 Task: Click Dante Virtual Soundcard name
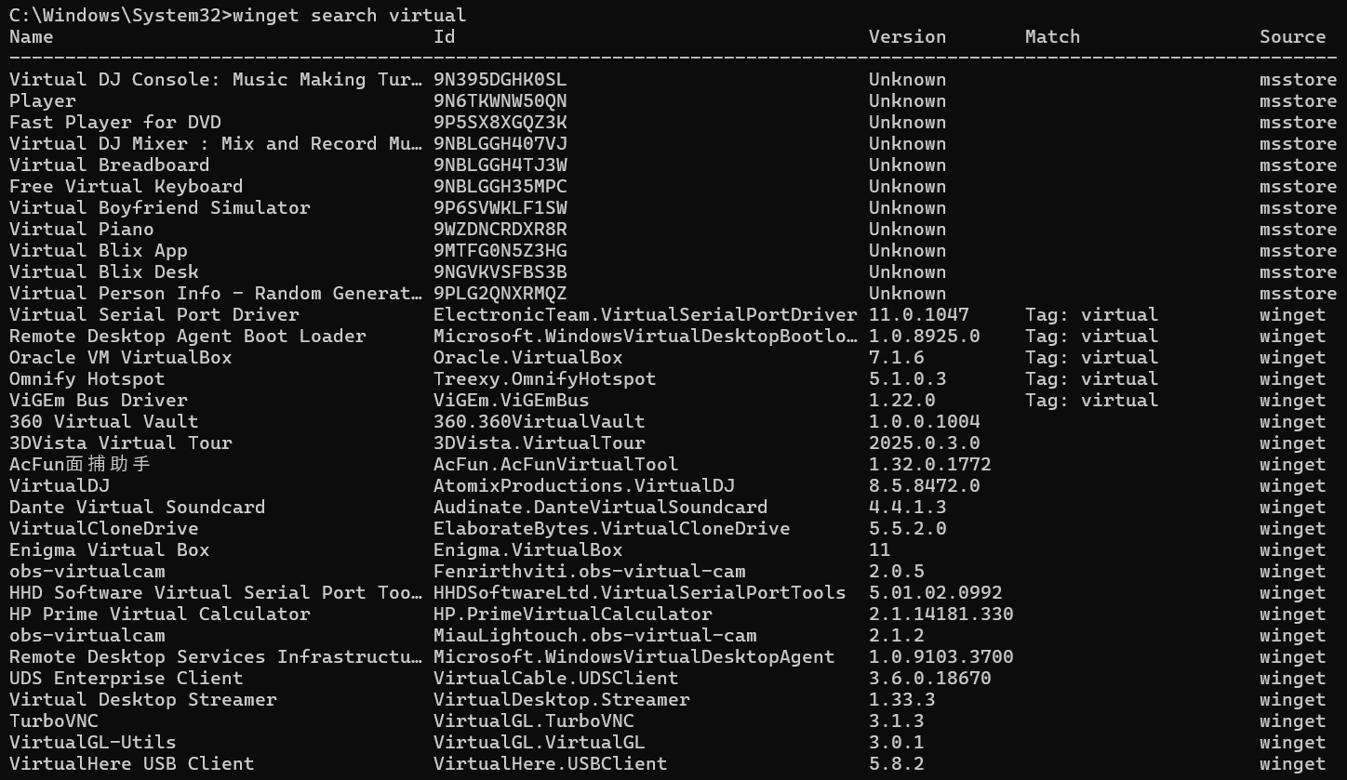(138, 507)
